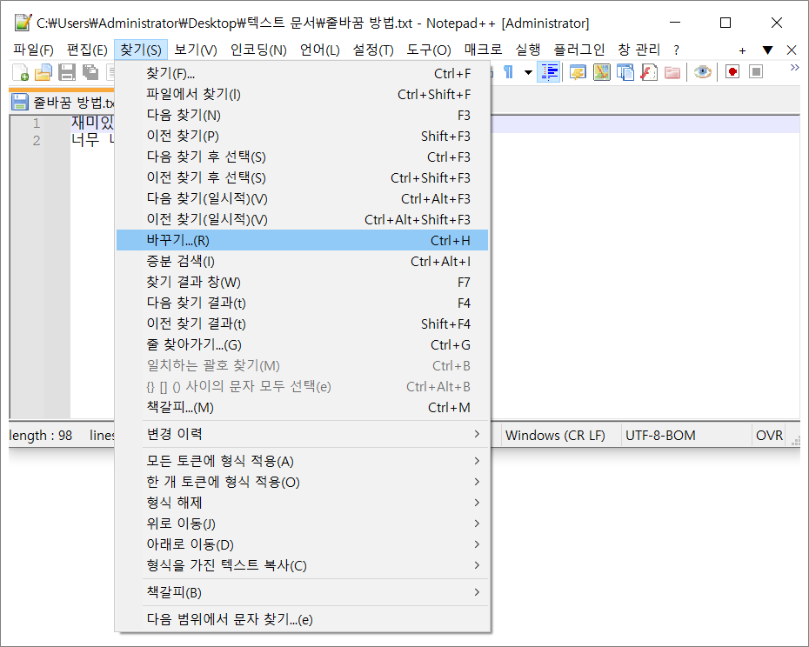Image resolution: width=809 pixels, height=647 pixels.
Task: Open the 인코딩(N) menu
Action: [258, 50]
